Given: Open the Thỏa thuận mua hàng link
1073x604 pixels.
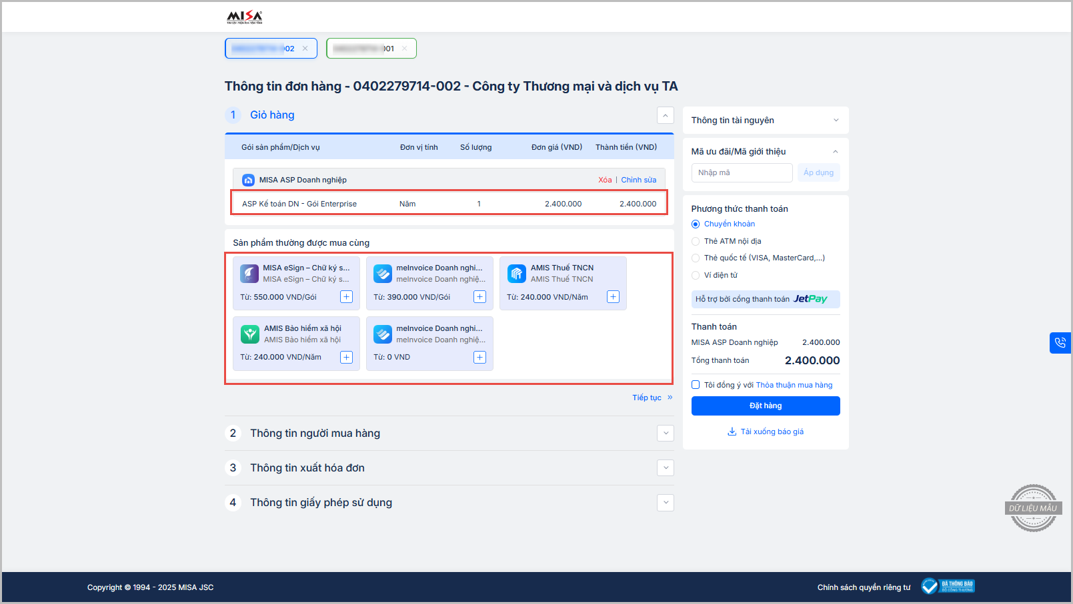Looking at the screenshot, I should click(794, 386).
